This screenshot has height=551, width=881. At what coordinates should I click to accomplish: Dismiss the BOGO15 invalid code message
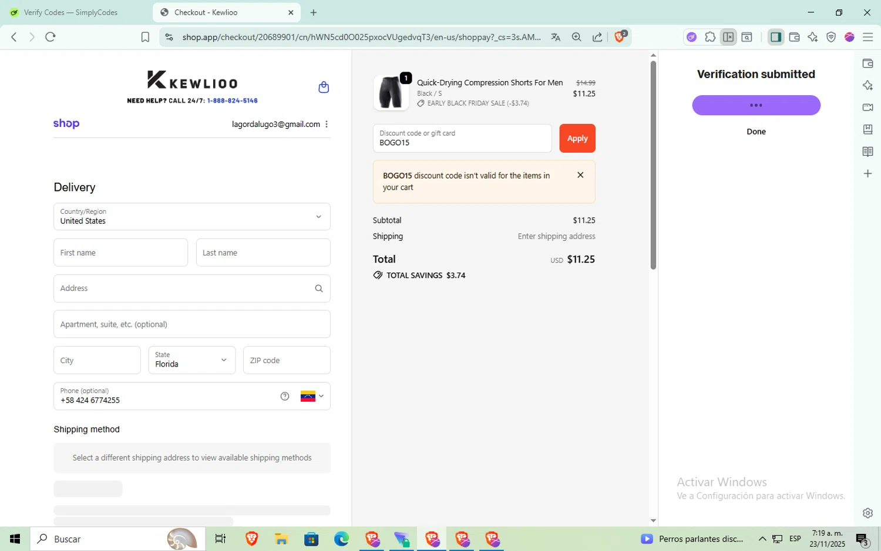[x=580, y=175]
